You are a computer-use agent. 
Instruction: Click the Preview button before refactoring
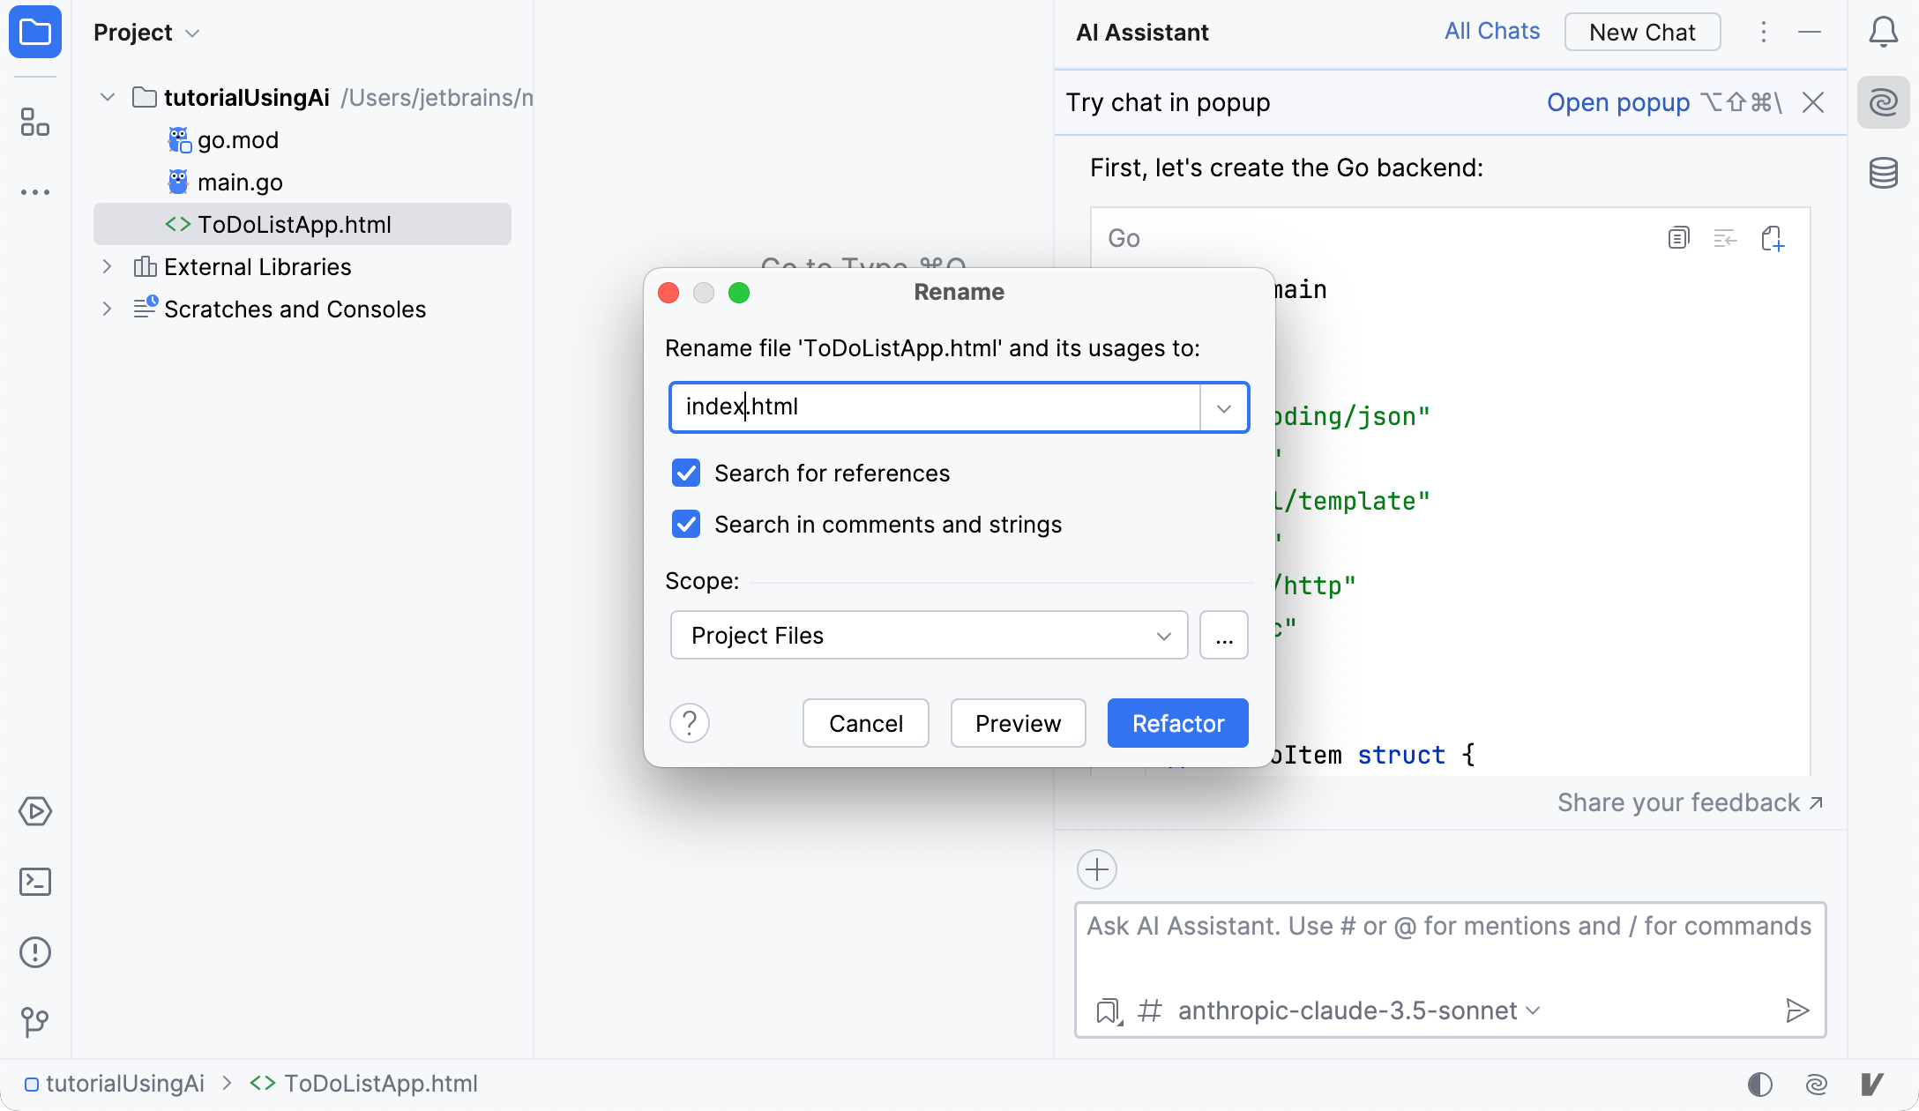coord(1019,722)
